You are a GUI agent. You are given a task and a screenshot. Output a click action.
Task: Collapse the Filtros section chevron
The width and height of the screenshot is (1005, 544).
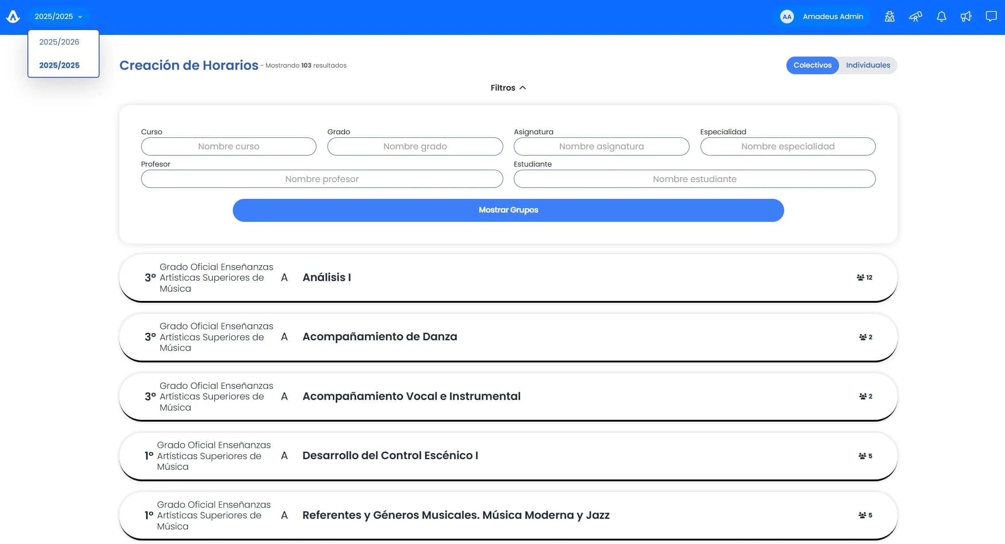click(523, 87)
